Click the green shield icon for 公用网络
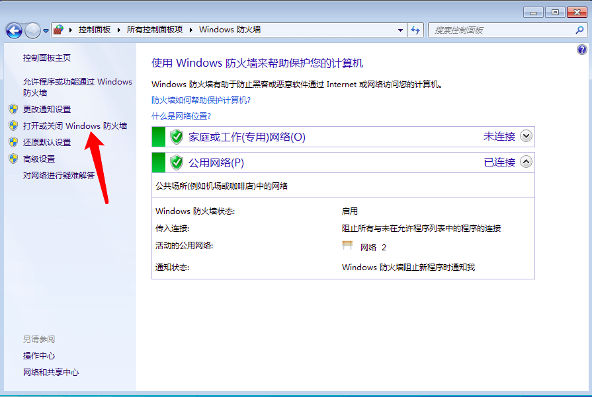Image resolution: width=592 pixels, height=397 pixels. pos(177,162)
